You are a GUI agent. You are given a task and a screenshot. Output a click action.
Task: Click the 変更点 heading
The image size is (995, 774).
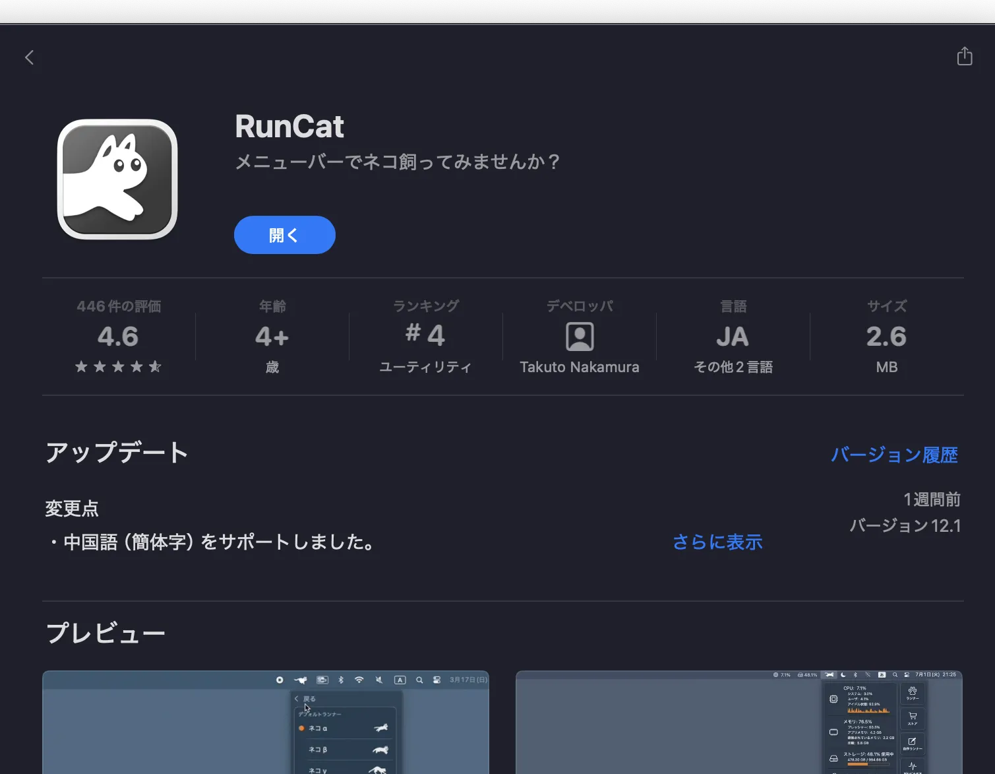coord(72,508)
